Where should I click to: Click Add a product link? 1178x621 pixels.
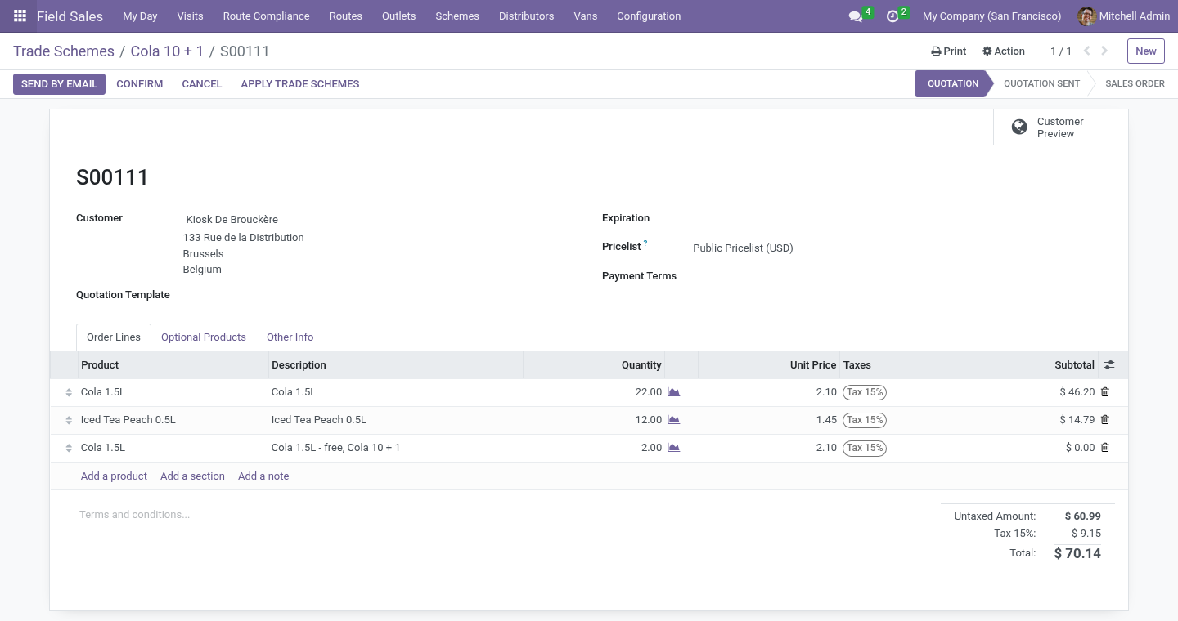pos(114,476)
